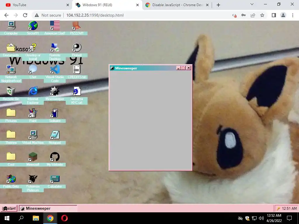Maximize the Minesweeper window
The height and width of the screenshot is (224, 299).
click(x=183, y=68)
